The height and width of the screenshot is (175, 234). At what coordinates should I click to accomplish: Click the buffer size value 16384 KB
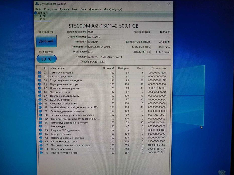(161, 32)
